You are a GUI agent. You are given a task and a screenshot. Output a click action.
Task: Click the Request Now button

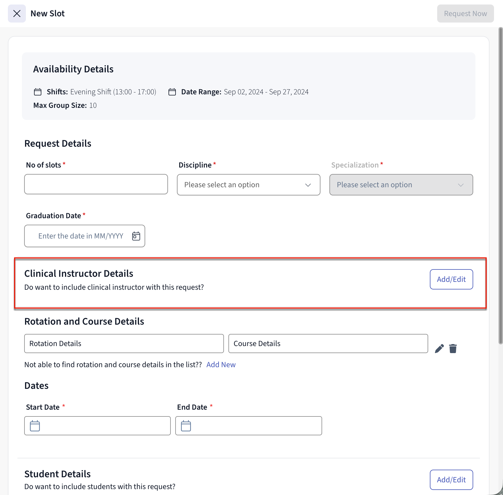point(465,14)
